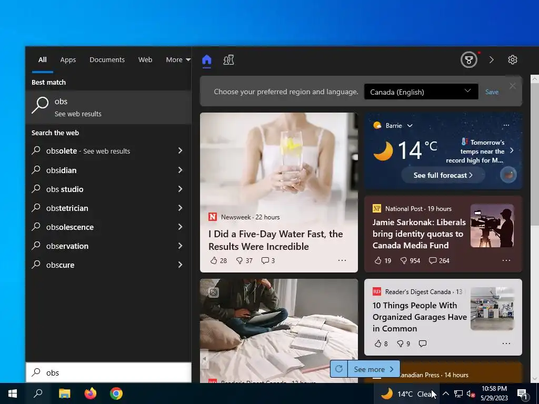This screenshot has width=539, height=404.
Task: Open more options on National Post card
Action: 506,260
